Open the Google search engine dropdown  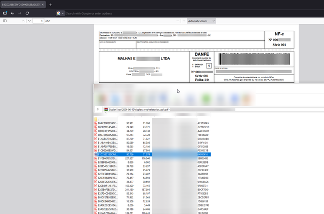point(60,13)
